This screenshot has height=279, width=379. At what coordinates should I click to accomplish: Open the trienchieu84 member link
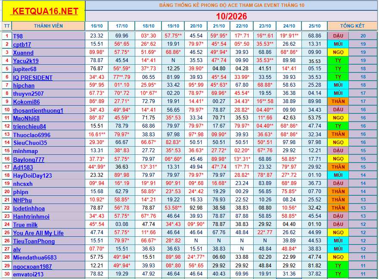tap(29, 126)
